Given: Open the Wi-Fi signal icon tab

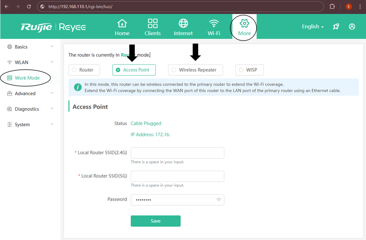Looking at the screenshot, I should (x=214, y=24).
